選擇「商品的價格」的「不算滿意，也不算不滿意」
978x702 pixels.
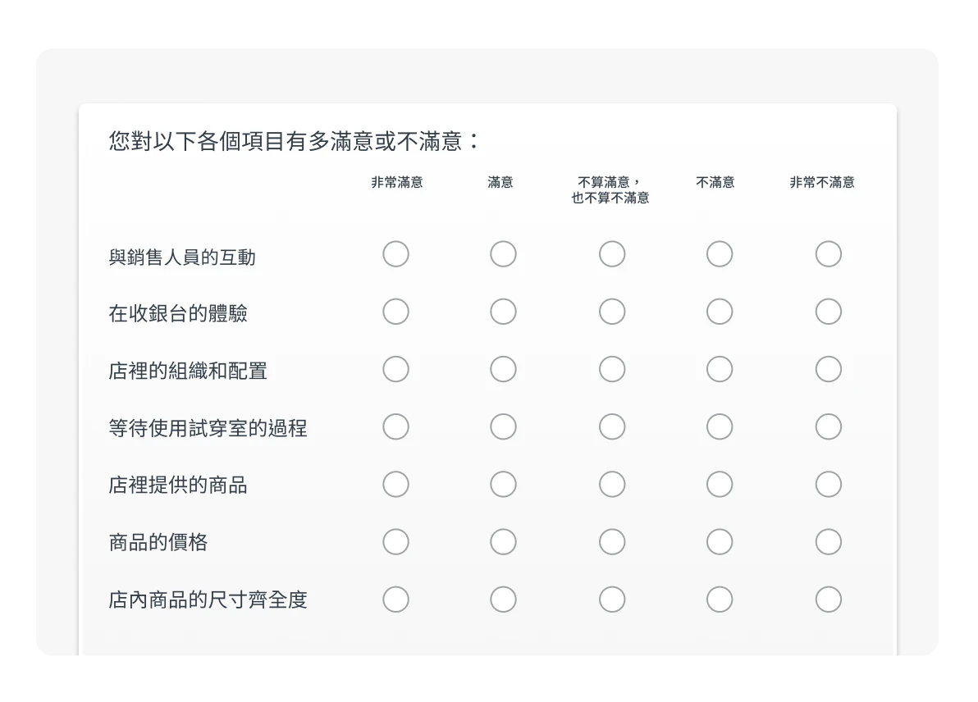611,541
